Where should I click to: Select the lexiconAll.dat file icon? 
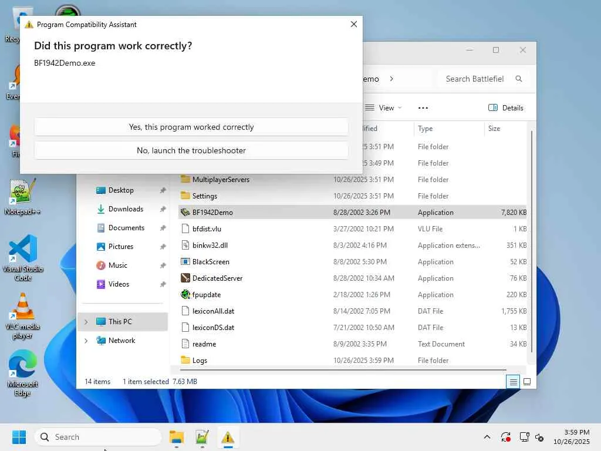click(185, 311)
